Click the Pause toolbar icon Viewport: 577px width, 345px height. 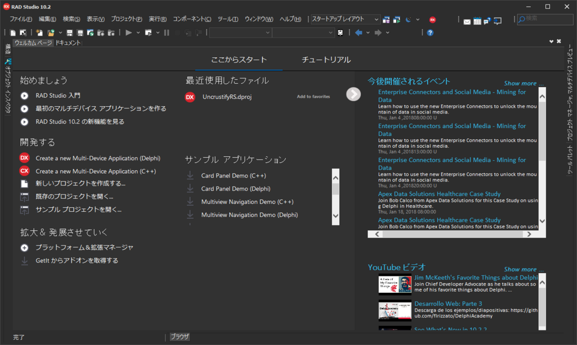coord(167,33)
